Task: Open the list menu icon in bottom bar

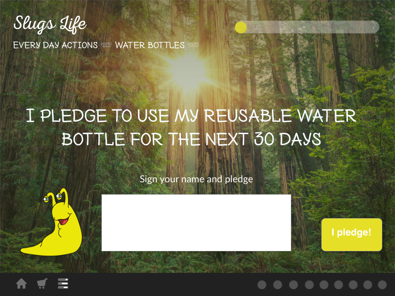Action: [63, 284]
